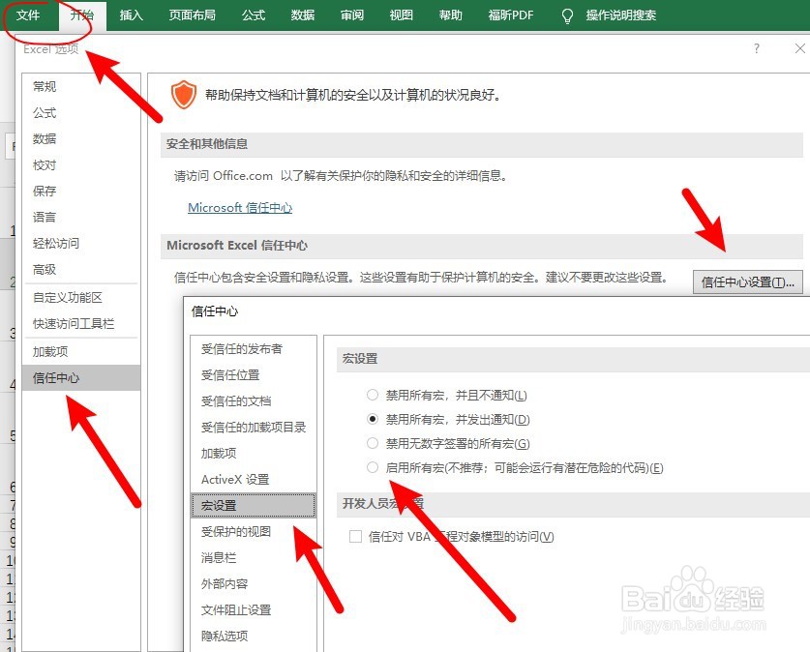Select 宏设置 in Trust Center list

pos(254,505)
